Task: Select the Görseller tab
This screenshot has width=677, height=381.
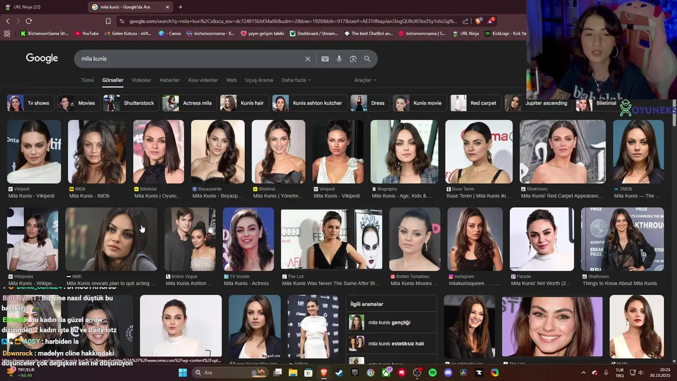Action: pyautogui.click(x=113, y=80)
